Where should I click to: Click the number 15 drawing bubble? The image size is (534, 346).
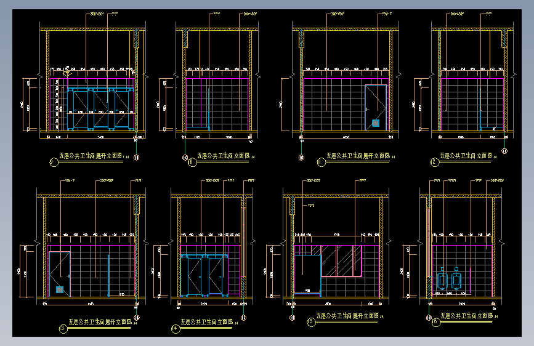pyautogui.click(x=311, y=322)
